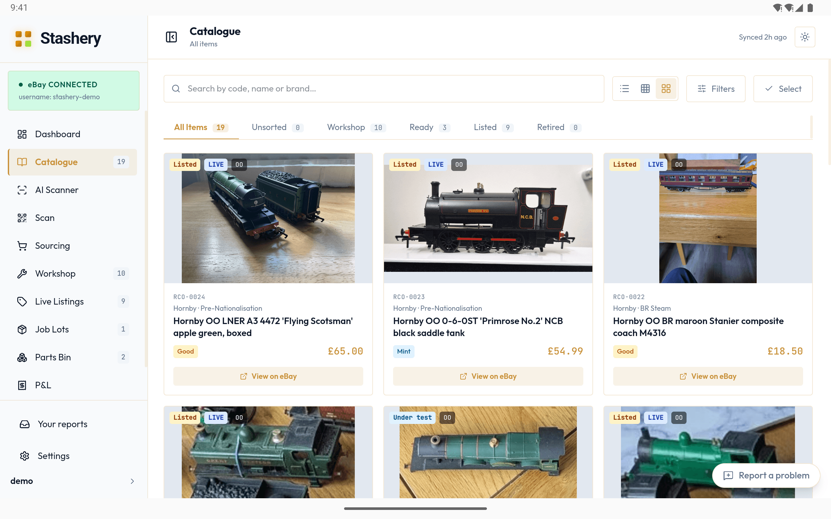Click the £18.50 price

[785, 351]
